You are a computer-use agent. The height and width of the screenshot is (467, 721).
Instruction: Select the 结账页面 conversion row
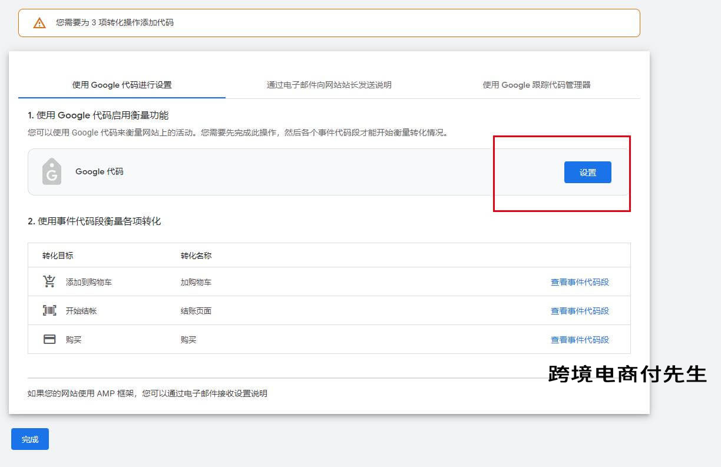[x=295, y=310]
